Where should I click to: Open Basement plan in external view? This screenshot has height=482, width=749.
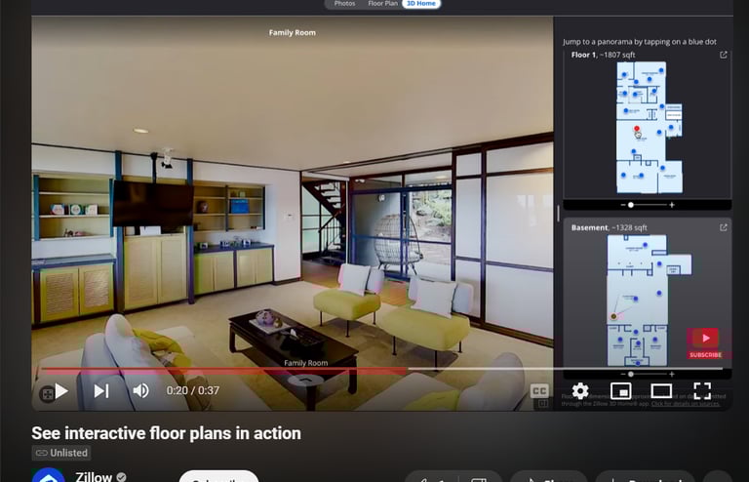click(x=724, y=227)
